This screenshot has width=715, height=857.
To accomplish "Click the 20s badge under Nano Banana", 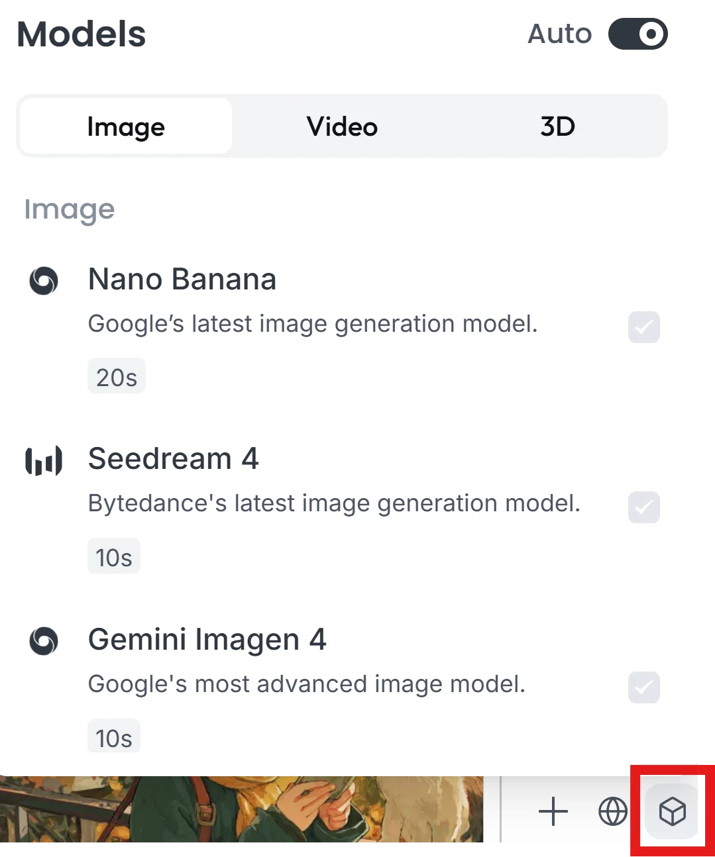I will (x=117, y=377).
